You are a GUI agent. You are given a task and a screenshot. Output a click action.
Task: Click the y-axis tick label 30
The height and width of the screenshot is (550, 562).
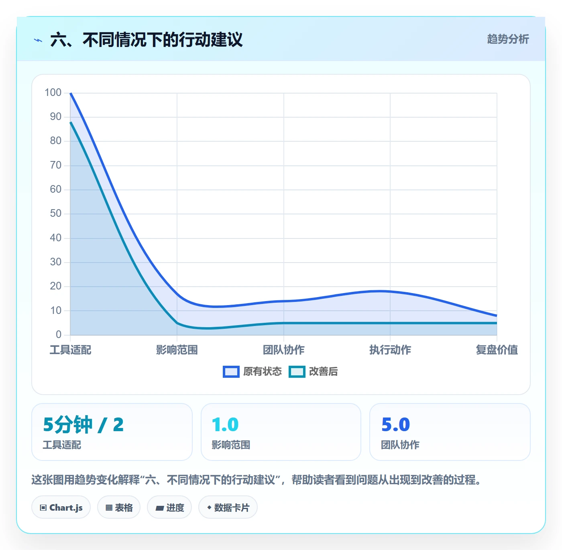[56, 262]
